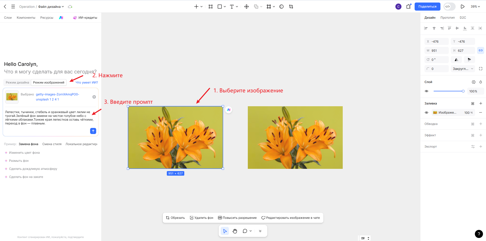Select the Rectangle shape tool
Image resolution: width=486 pixels, height=241 pixels.
tap(220, 7)
